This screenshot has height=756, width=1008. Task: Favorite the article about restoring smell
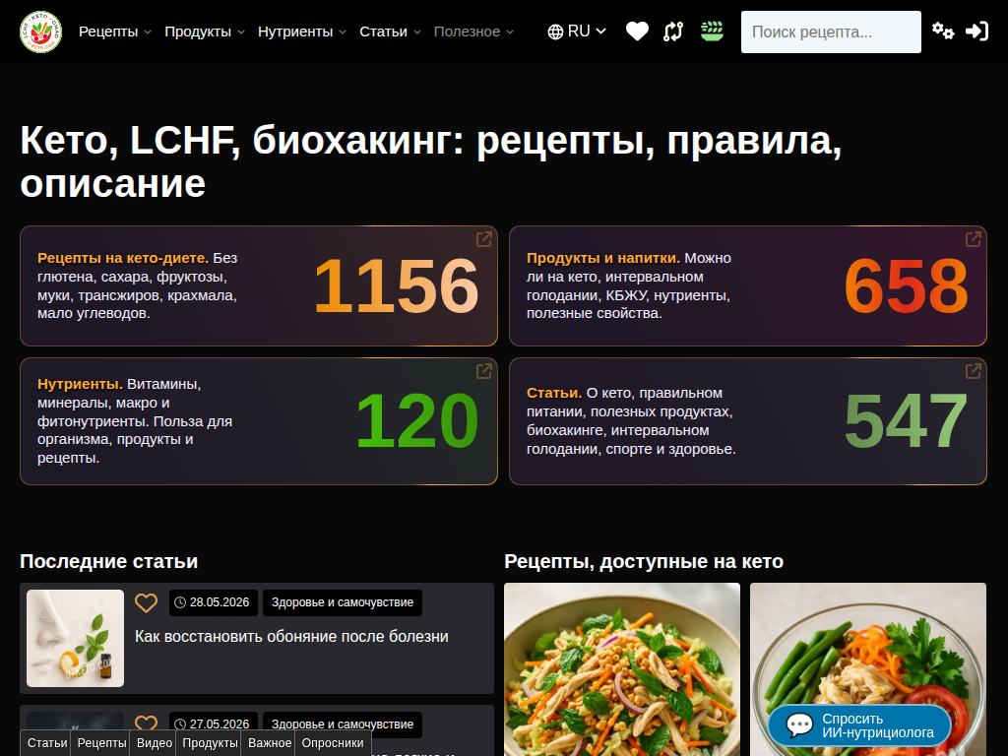coord(146,603)
